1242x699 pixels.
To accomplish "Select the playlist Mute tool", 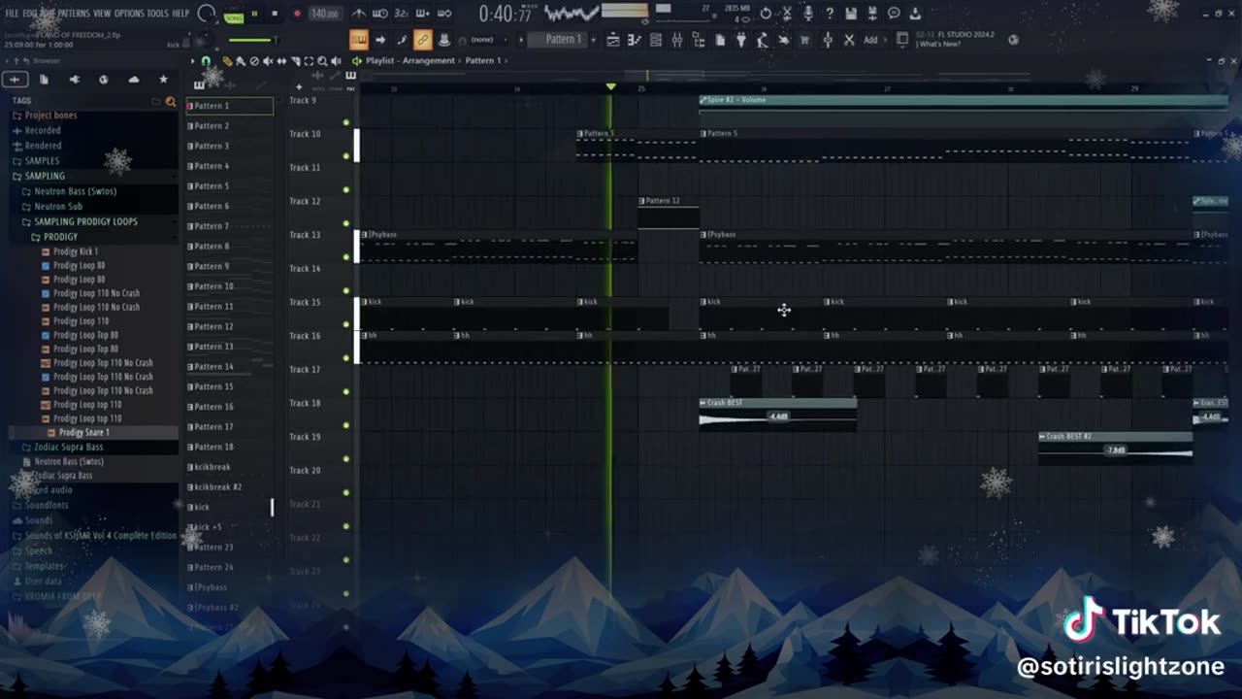I will 267,60.
